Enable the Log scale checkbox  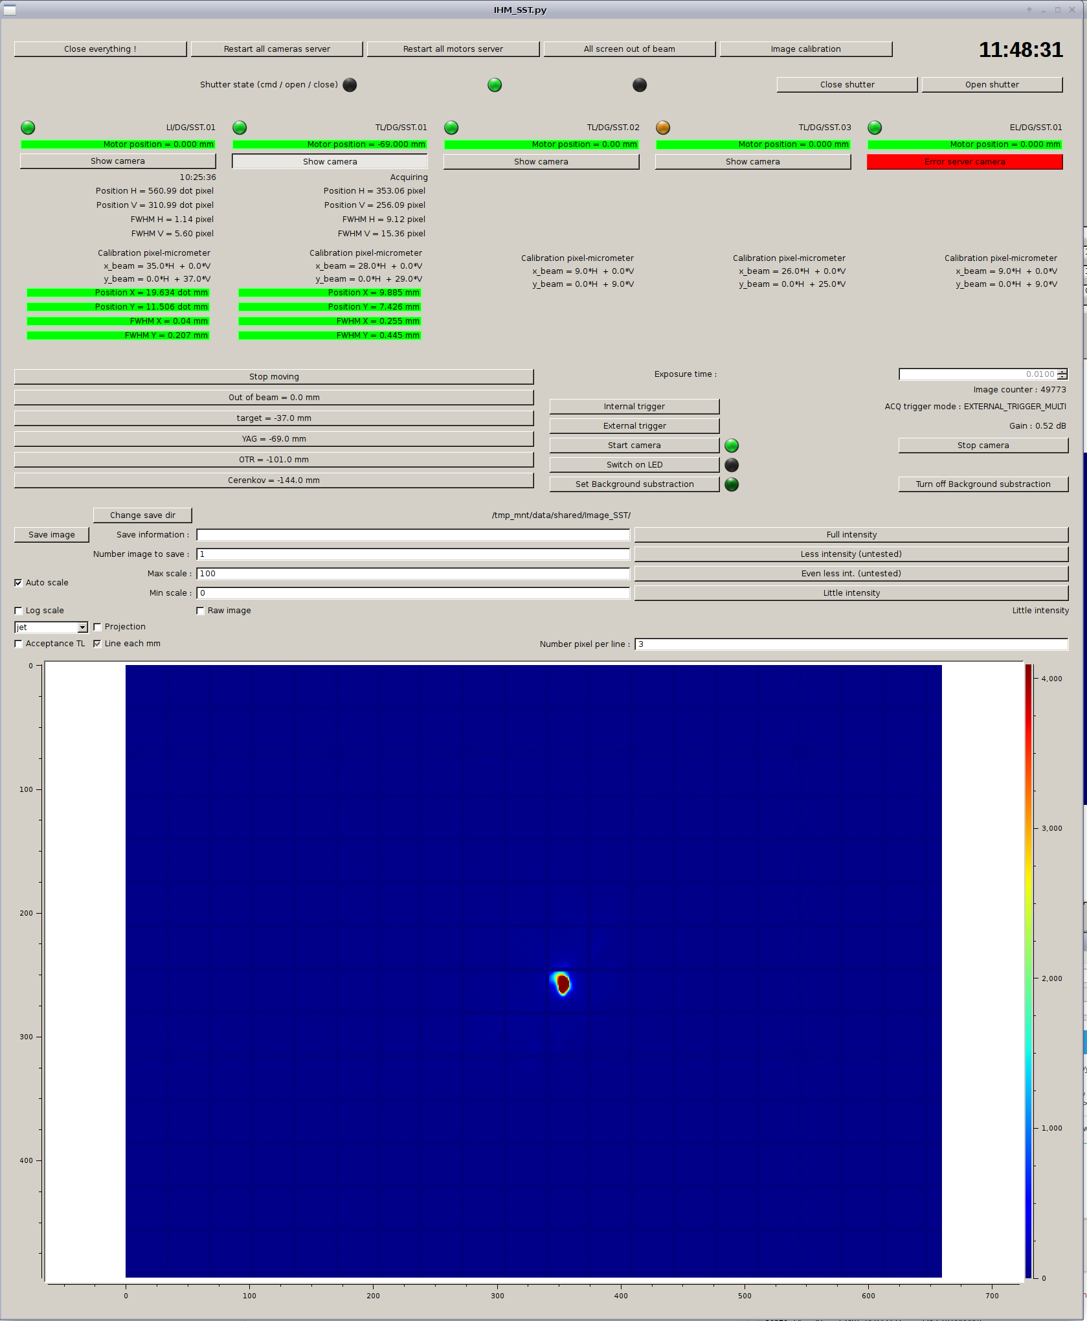(x=18, y=611)
